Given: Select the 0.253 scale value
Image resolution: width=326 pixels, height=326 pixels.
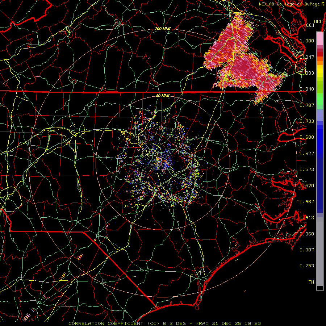Looking at the screenshot, I should pos(307,266).
